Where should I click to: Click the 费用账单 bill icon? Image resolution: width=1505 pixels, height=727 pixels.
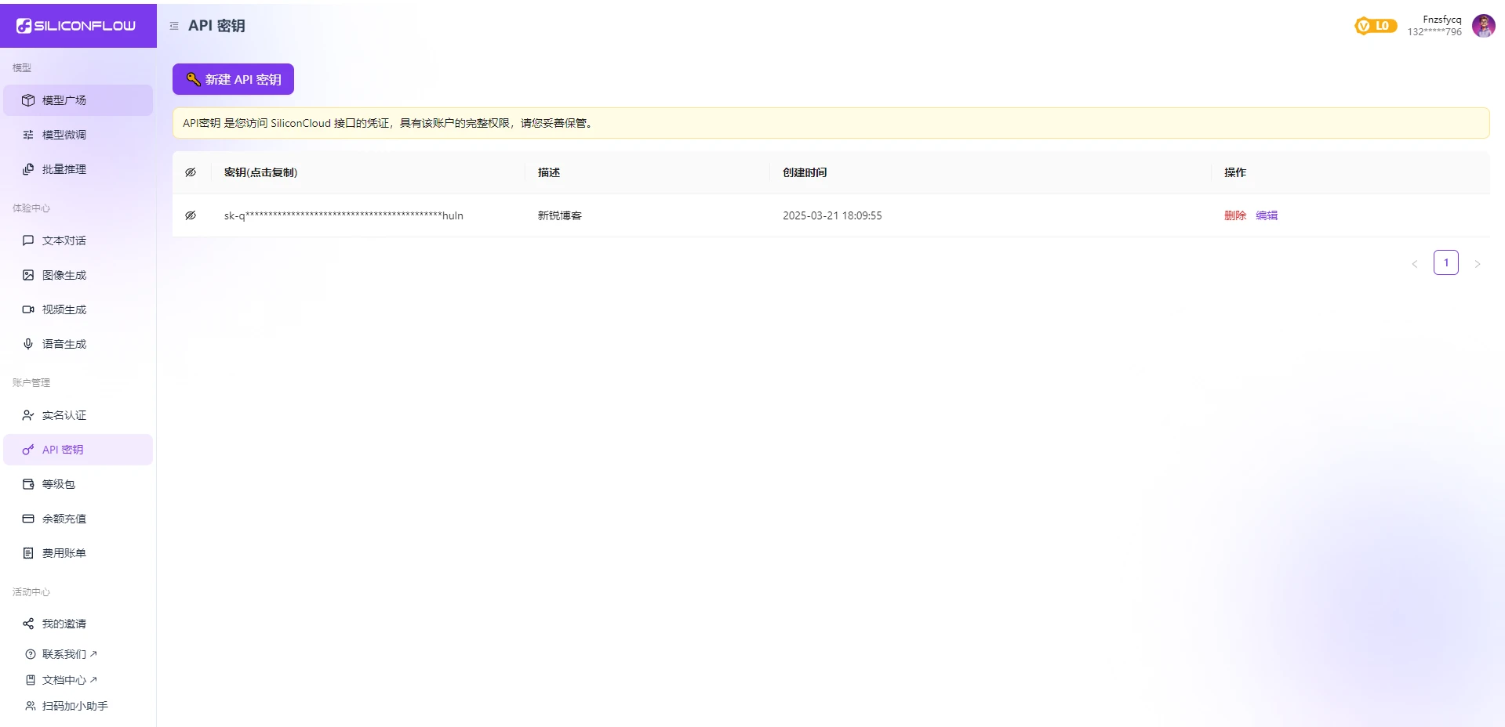coord(28,553)
